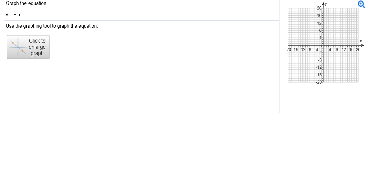Click the equation text "y = -5"

pyautogui.click(x=13, y=14)
